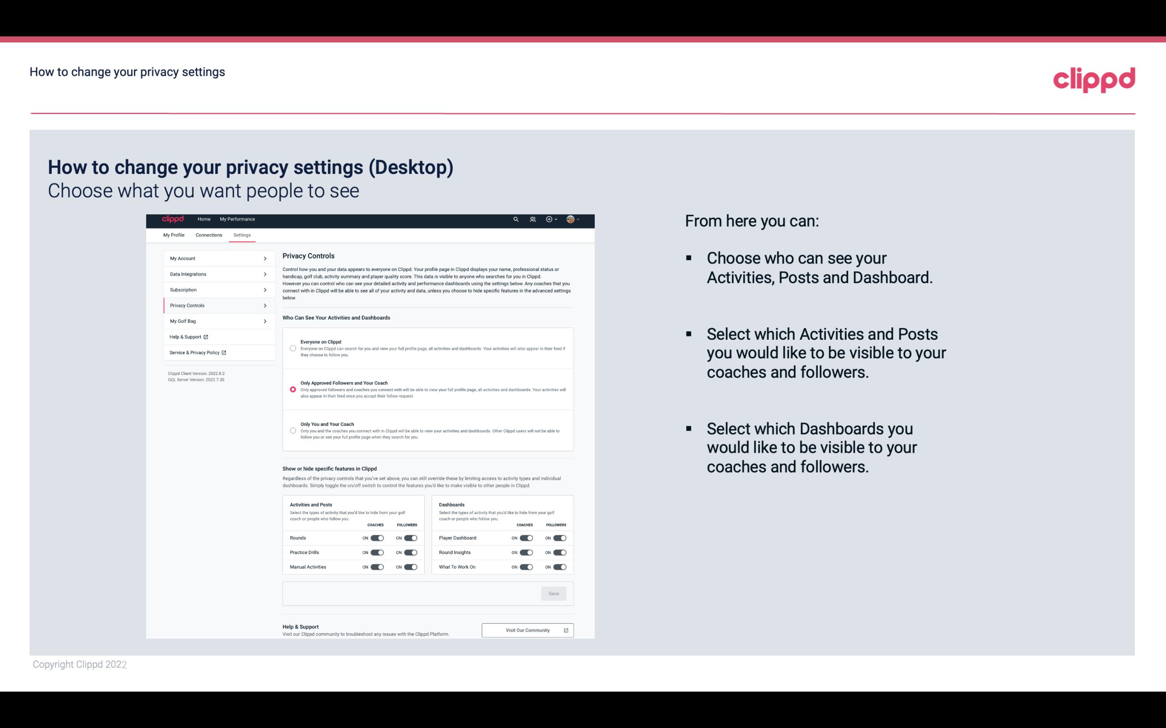The height and width of the screenshot is (728, 1166).
Task: Click the Settings tab
Action: coord(242,235)
